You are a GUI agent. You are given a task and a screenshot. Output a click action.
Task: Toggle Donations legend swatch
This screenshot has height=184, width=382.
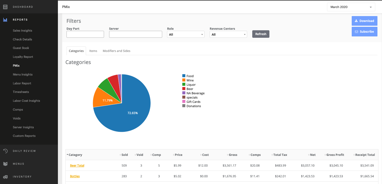click(x=184, y=106)
